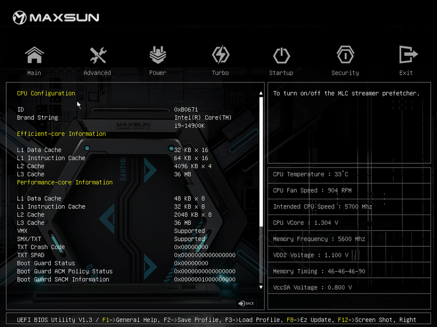Select the Exit door icon
This screenshot has width=437, height=327.
pyautogui.click(x=409, y=55)
